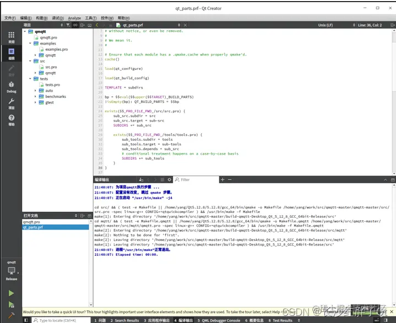Click the Filter field in compile output
The image size is (396, 323).
[196, 179]
